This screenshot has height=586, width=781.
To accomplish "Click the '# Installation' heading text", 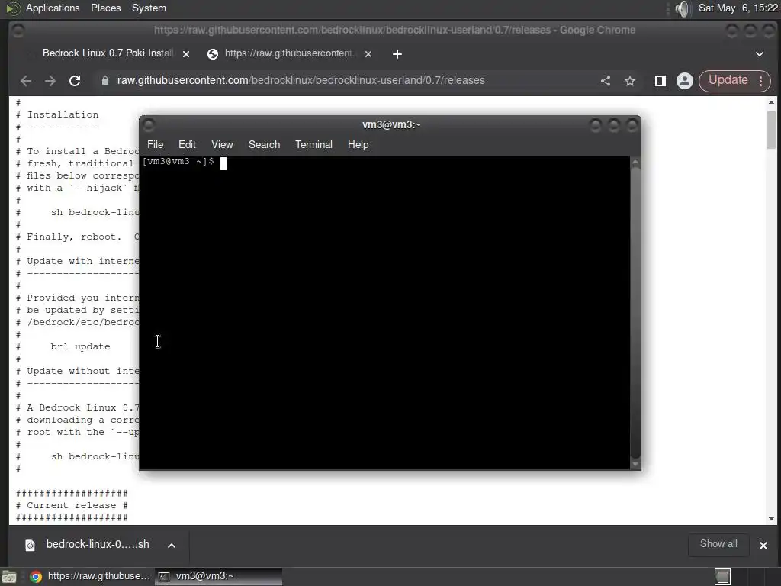I will click(x=57, y=114).
